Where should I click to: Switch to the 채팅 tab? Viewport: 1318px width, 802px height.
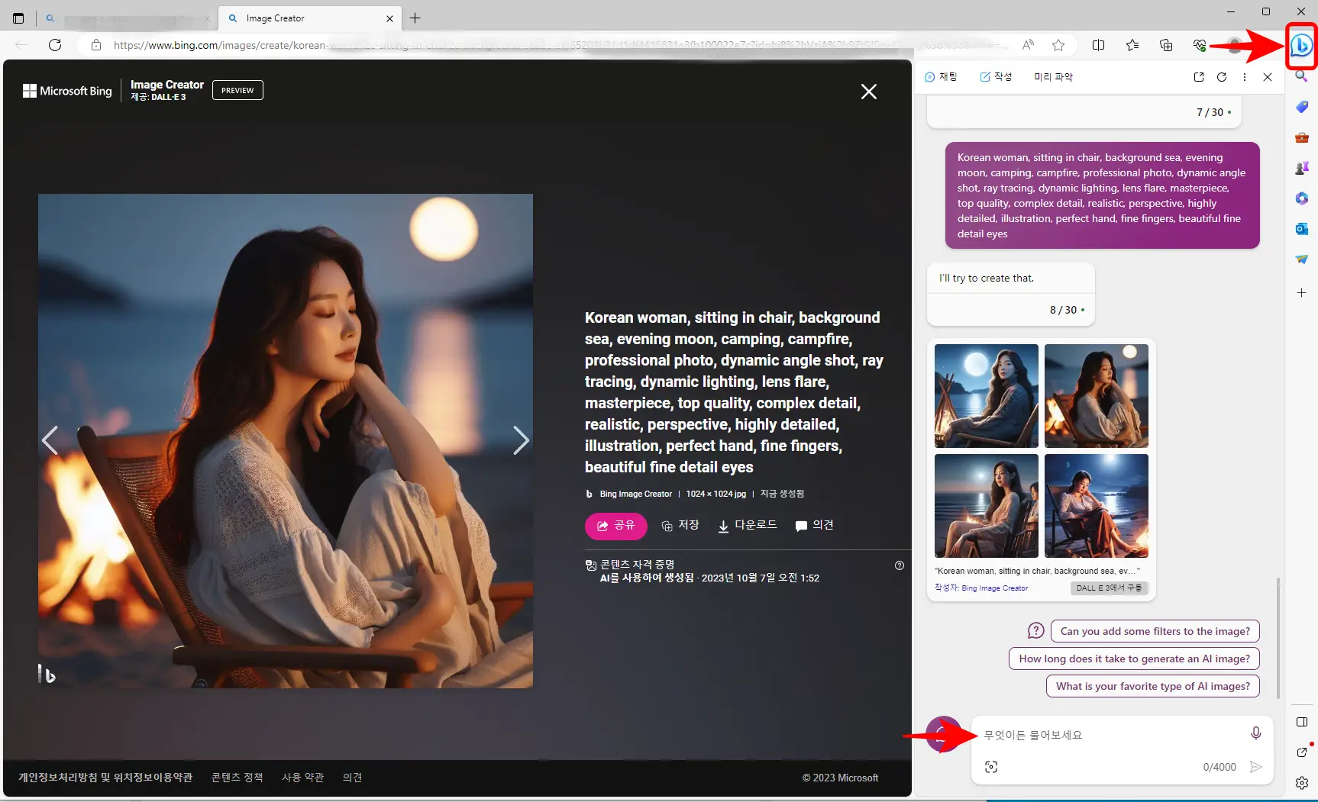point(941,76)
